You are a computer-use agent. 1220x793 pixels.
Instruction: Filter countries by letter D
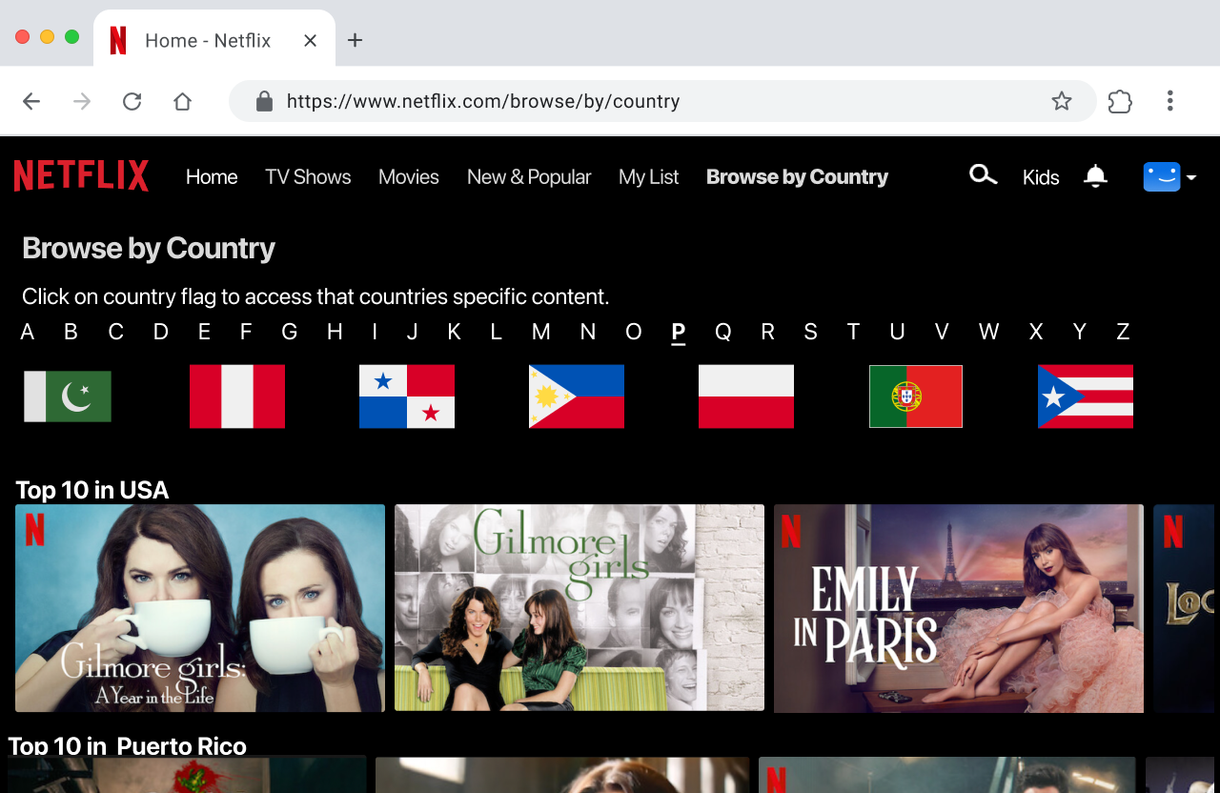coord(161,332)
